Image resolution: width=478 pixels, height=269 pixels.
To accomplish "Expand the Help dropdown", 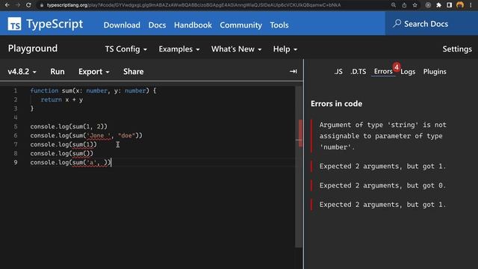I will [x=285, y=49].
